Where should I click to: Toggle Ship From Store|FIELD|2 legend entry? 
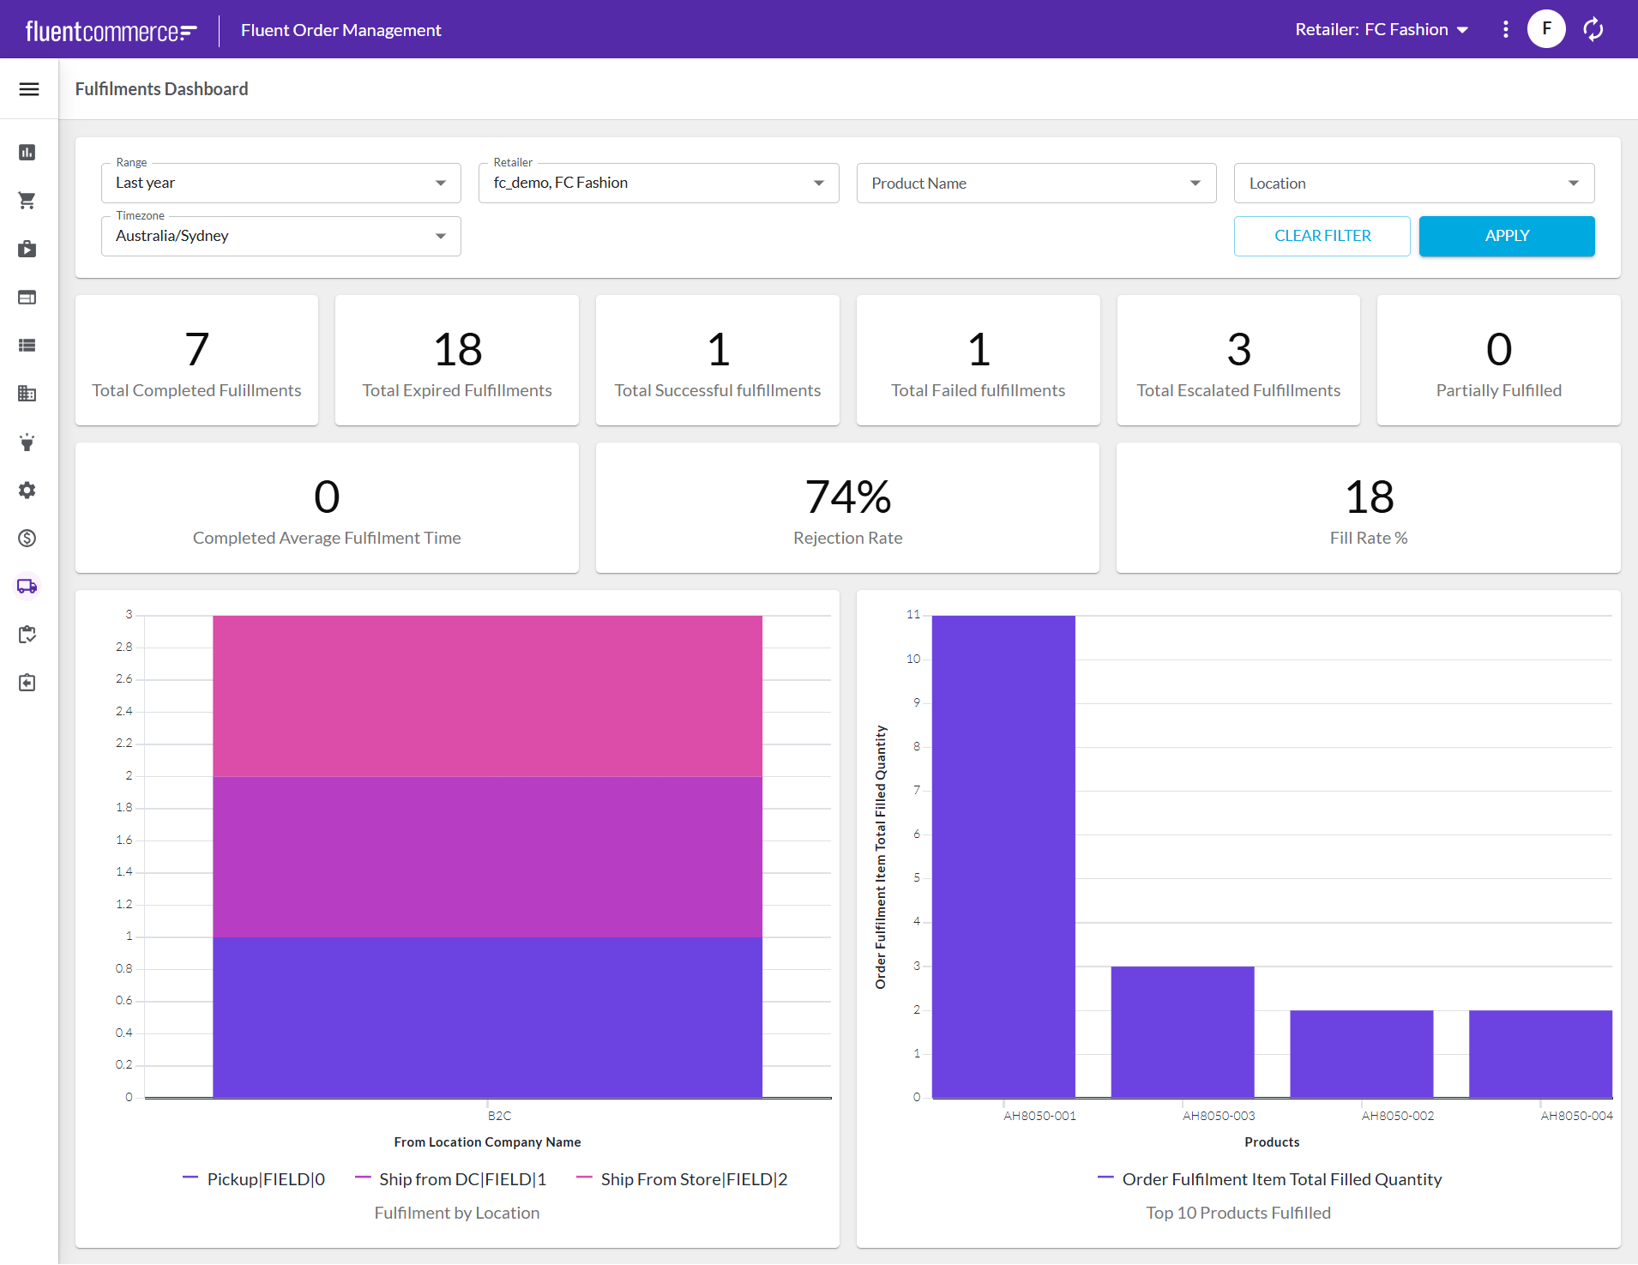click(x=683, y=1179)
